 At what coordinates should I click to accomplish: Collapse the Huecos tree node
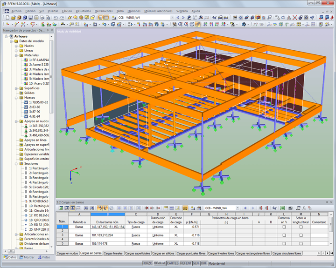(16, 98)
